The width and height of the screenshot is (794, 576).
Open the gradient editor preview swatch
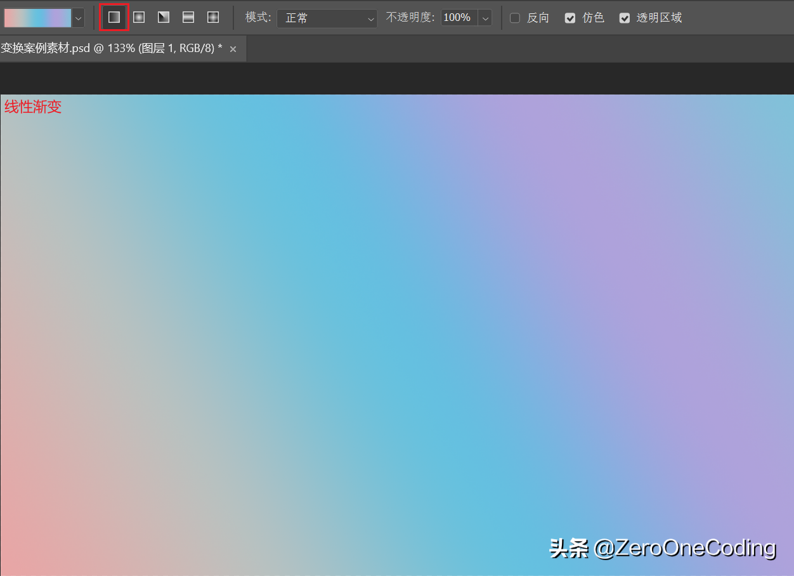tap(38, 18)
